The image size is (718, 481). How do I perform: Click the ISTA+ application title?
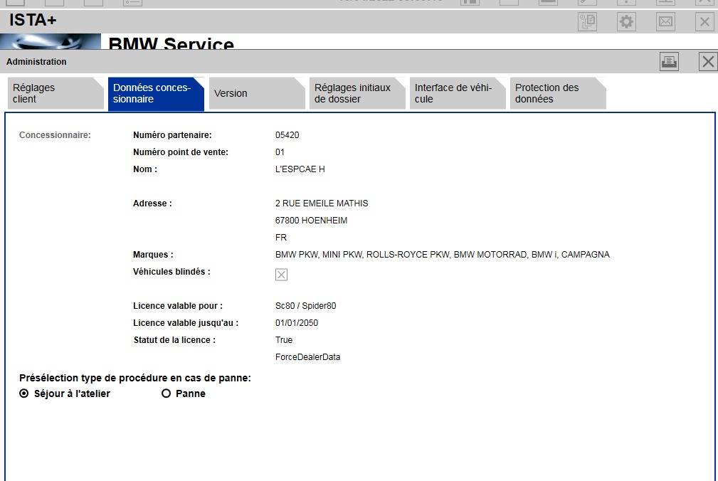[x=33, y=20]
